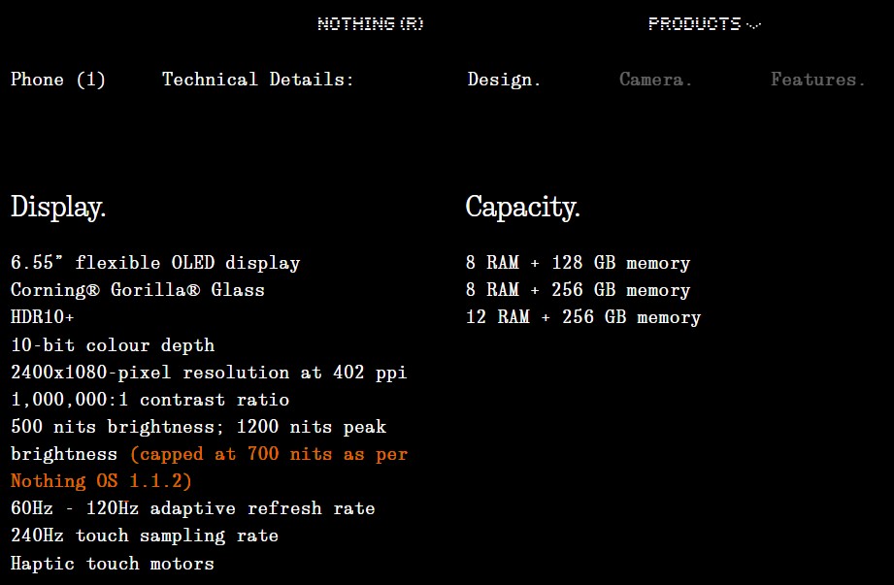Click the 8 RAM + 256 GB memory line

pyautogui.click(x=579, y=290)
